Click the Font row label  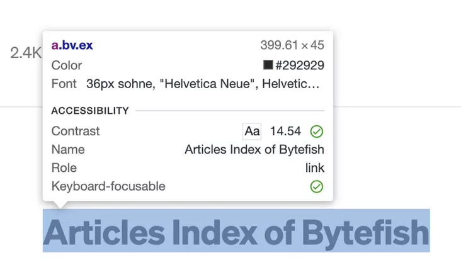click(64, 83)
